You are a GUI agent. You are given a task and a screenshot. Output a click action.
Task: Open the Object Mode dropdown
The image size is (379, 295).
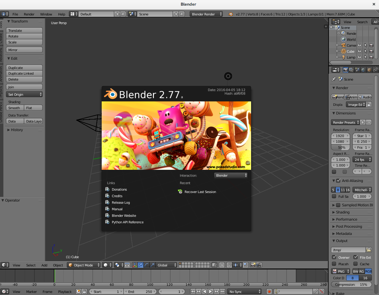point(84,265)
